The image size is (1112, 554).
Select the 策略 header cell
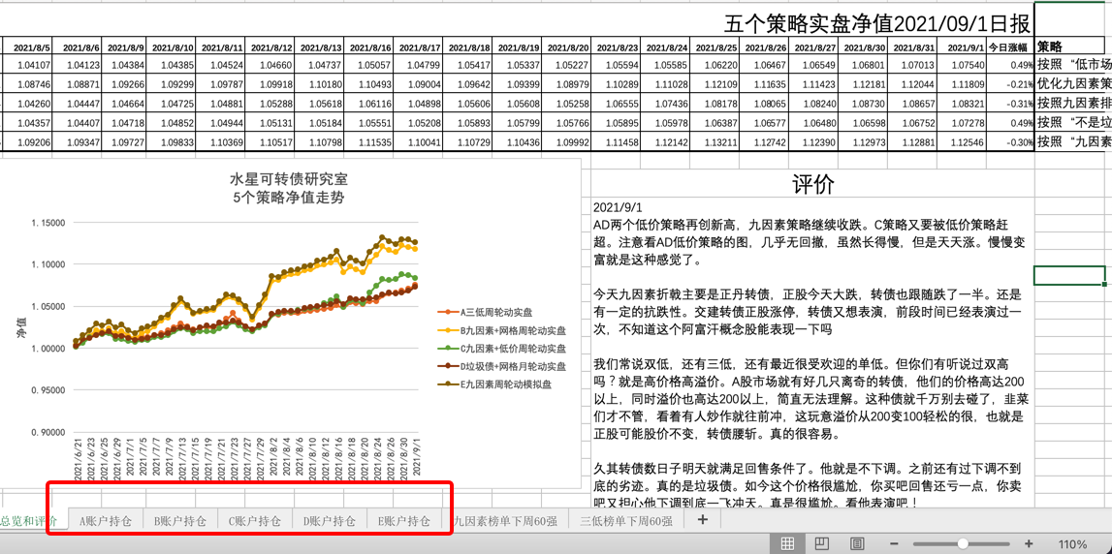pyautogui.click(x=1050, y=46)
